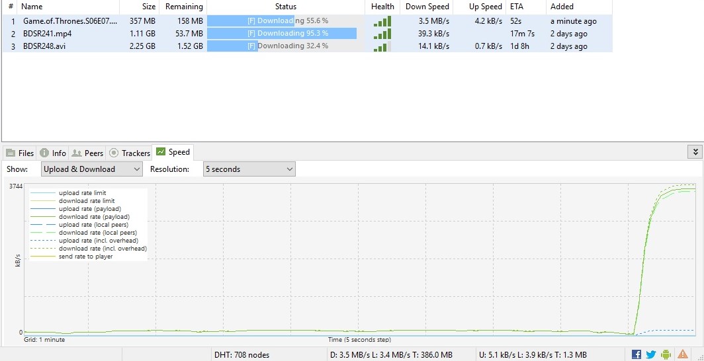
Task: Click the upload stats 'U: 5.1 kB/s' status entry
Action: click(533, 355)
